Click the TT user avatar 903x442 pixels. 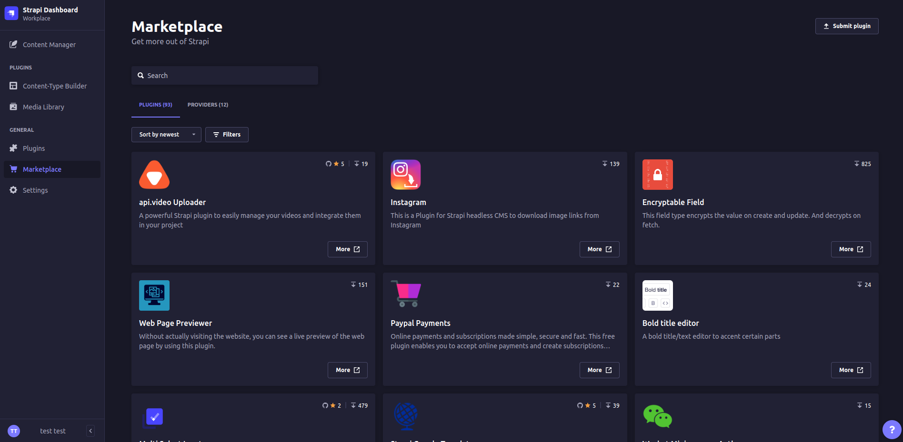(14, 431)
